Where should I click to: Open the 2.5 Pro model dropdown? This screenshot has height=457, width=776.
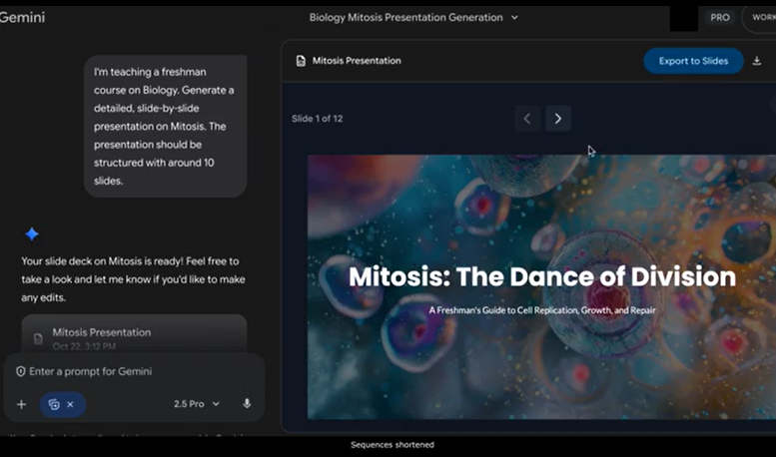(x=197, y=404)
